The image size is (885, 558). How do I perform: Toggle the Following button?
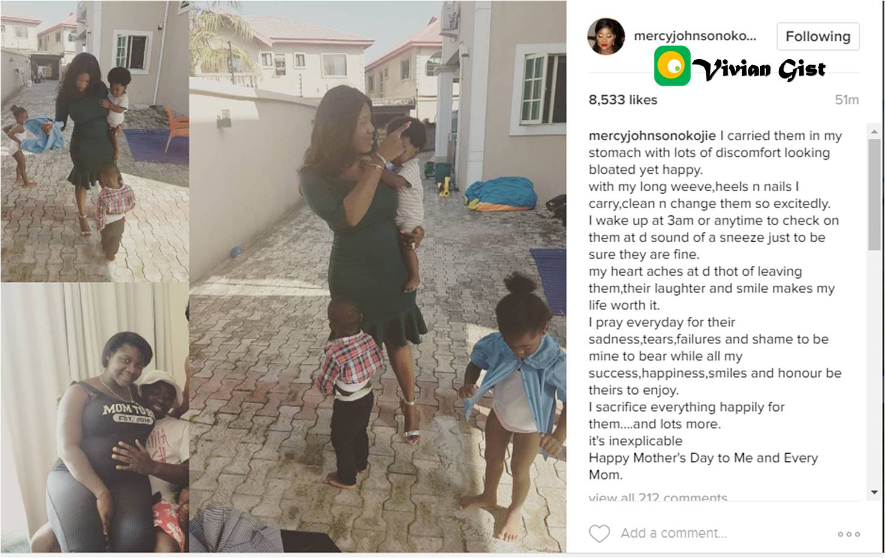[817, 36]
